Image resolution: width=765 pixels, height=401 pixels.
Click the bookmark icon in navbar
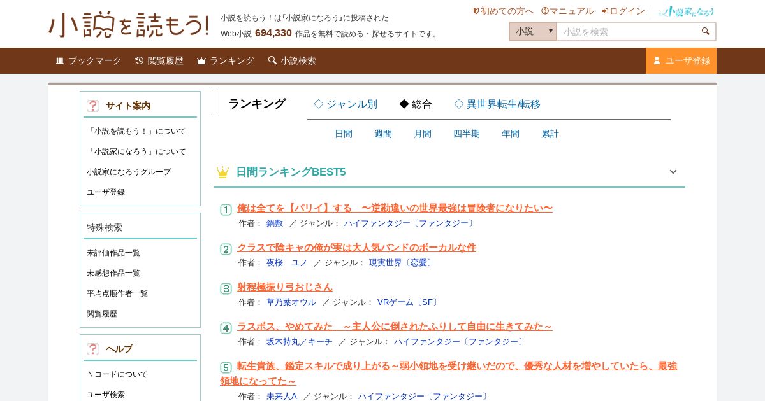pyautogui.click(x=60, y=60)
